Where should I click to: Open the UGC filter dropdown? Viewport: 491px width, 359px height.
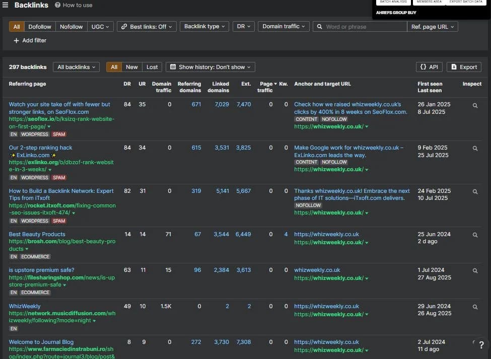click(100, 27)
